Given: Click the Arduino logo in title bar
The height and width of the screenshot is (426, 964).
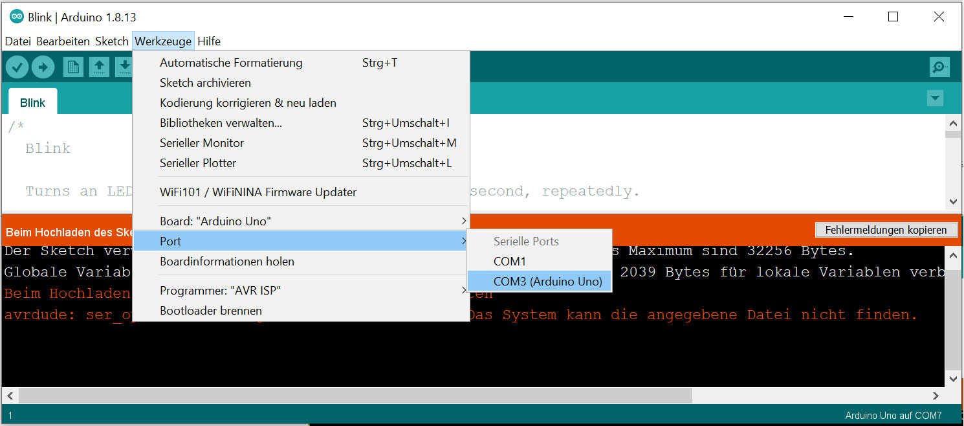Looking at the screenshot, I should [17, 17].
